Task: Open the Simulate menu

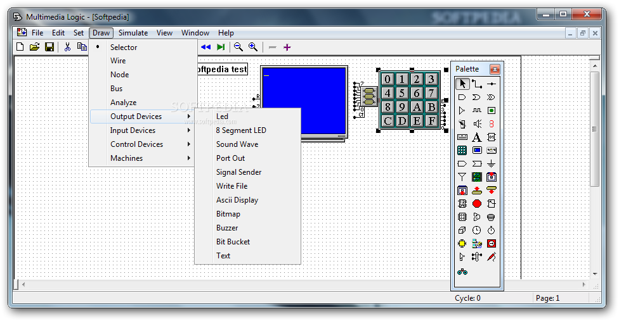Action: click(133, 33)
